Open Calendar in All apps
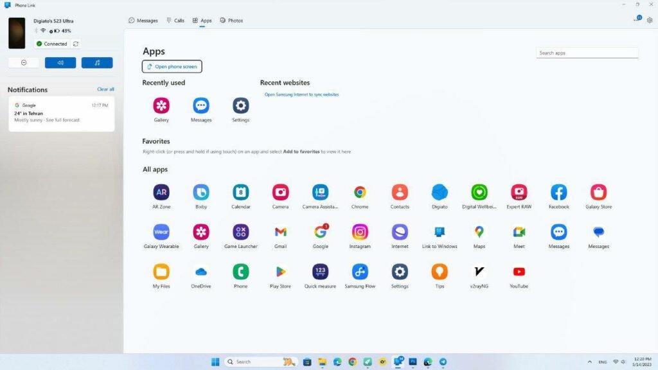658x370 pixels. coord(240,192)
